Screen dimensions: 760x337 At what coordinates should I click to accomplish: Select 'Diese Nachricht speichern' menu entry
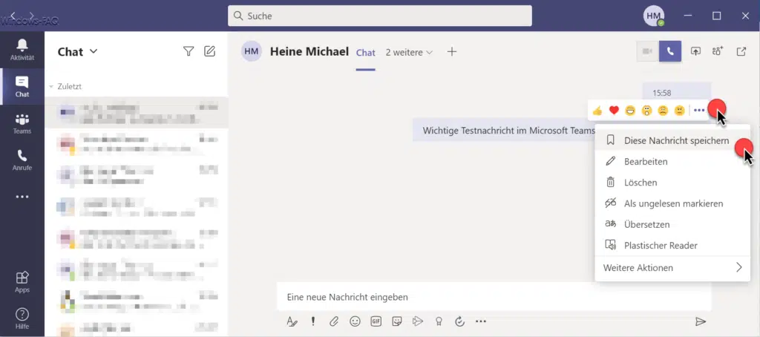coord(676,140)
